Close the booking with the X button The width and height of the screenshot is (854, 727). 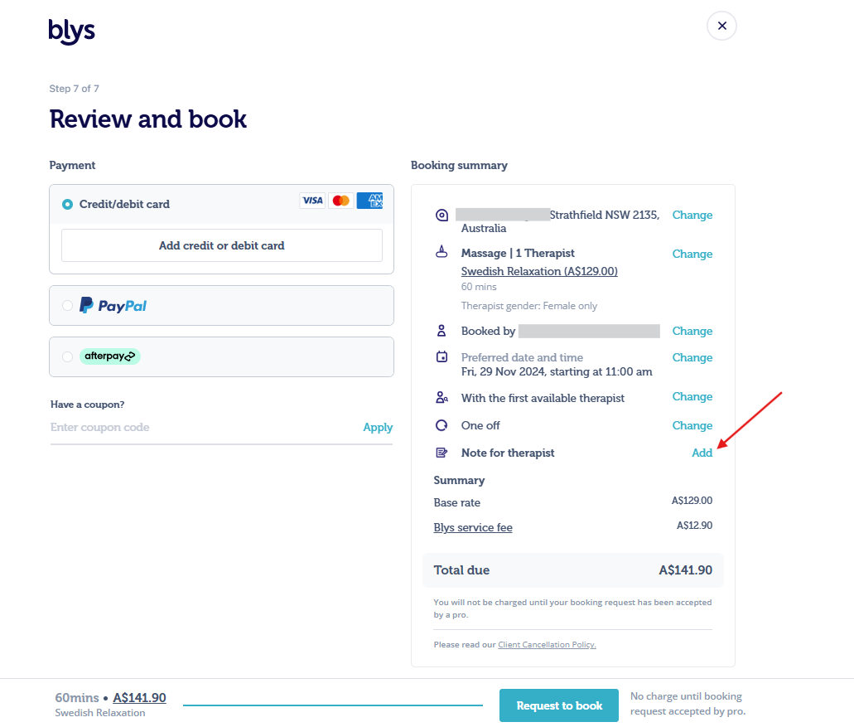[x=721, y=26]
